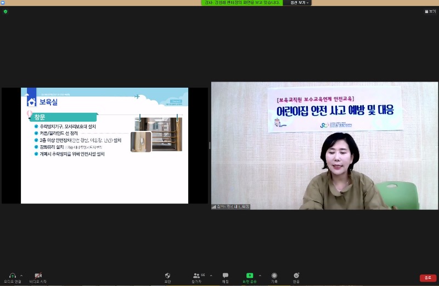This screenshot has width=439, height=286.
Task: Click the speaker name label on video
Action: coord(234,207)
